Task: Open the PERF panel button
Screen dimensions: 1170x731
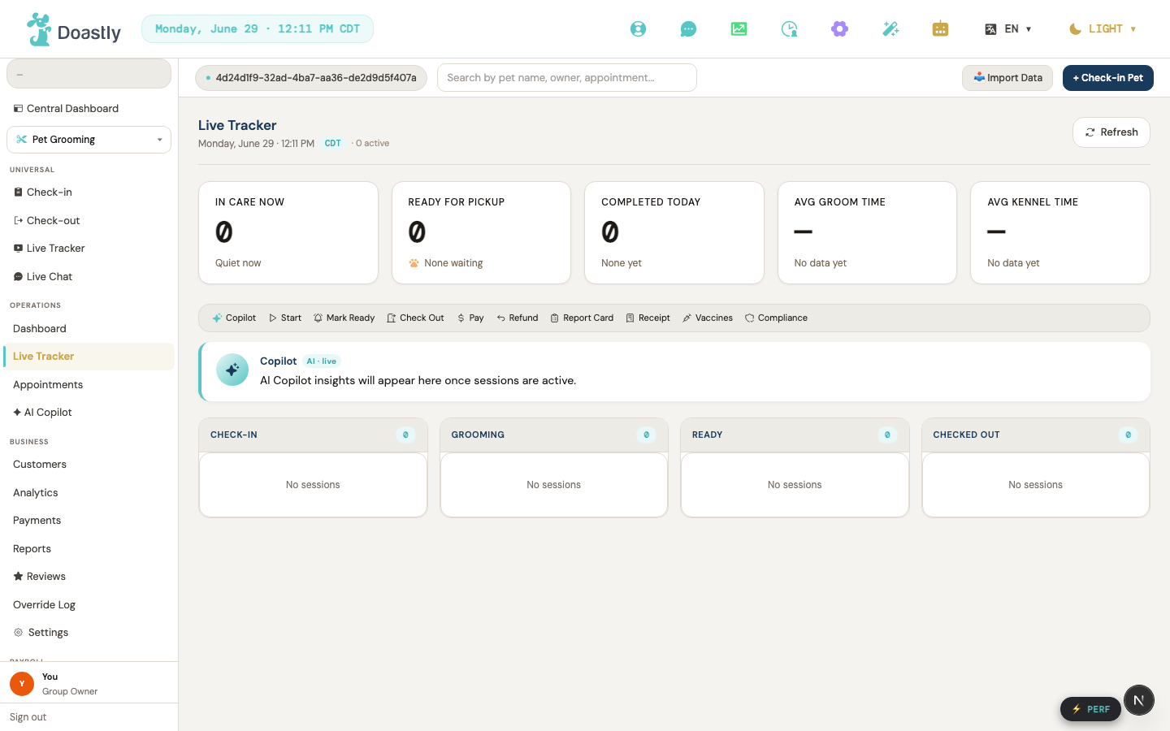Action: click(x=1090, y=709)
